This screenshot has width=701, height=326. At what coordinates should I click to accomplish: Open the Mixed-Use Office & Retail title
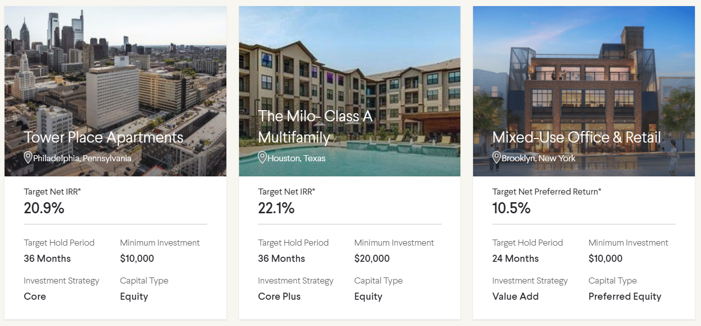(577, 137)
